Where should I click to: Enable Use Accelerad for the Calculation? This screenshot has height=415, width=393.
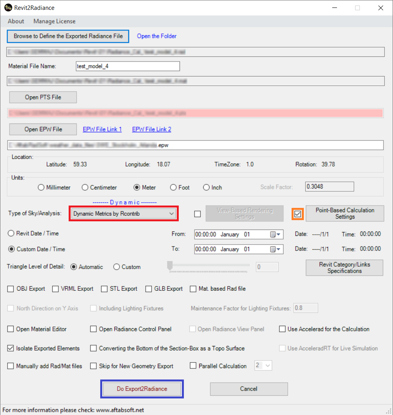pos(283,329)
